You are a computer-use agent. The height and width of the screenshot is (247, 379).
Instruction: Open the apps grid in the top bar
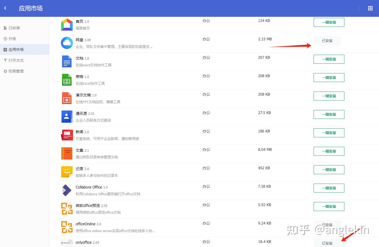(x=370, y=8)
